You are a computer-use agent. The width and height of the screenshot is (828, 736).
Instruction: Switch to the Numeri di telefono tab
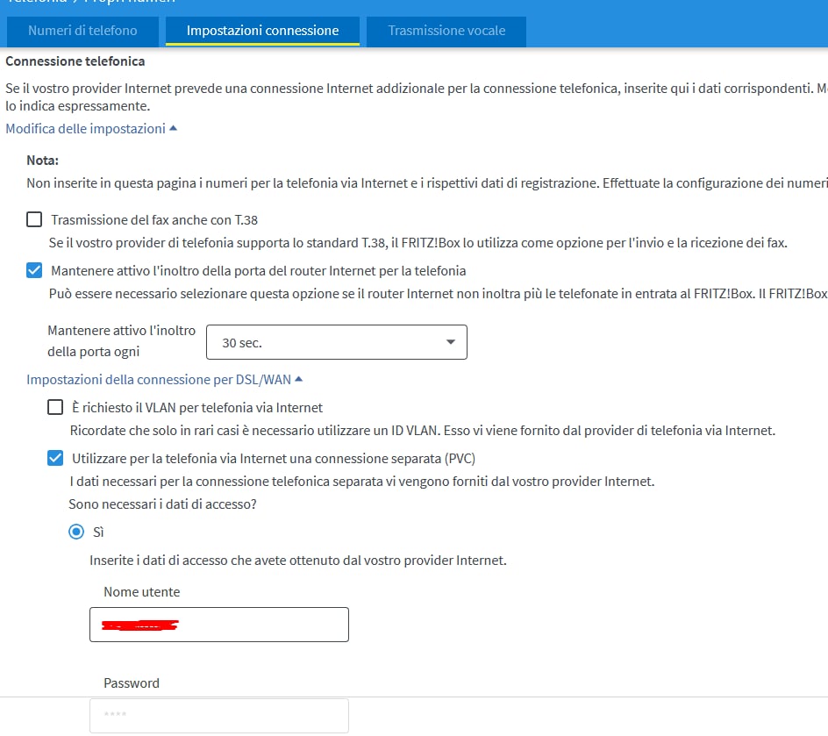[83, 31]
